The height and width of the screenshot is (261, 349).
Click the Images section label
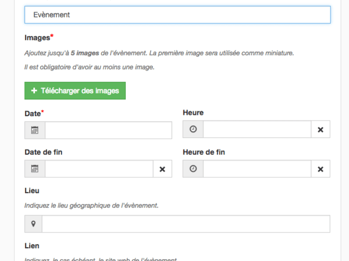pyautogui.click(x=38, y=38)
